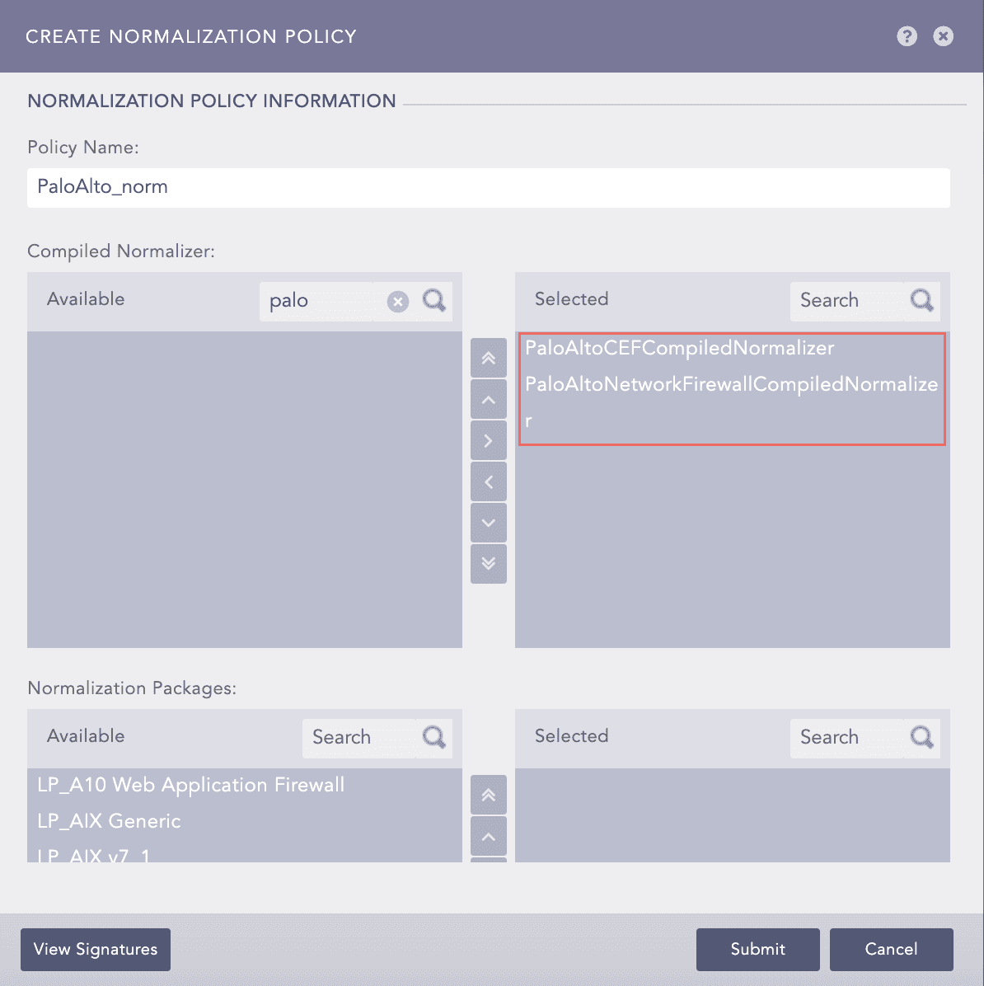Move normalizer to top with double-up arrow
This screenshot has width=984, height=986.
pos(488,358)
